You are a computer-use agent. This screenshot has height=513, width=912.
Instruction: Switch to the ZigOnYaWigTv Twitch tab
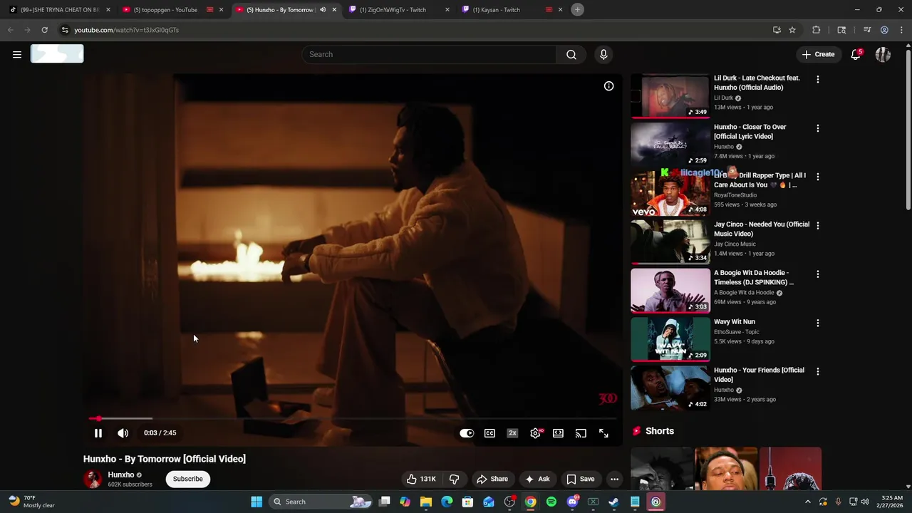point(399,10)
